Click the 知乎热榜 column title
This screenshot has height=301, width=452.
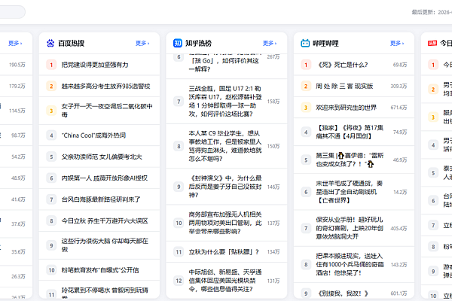coord(198,43)
